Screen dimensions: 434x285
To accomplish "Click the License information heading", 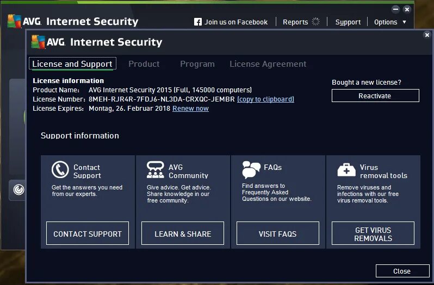I will point(69,81).
